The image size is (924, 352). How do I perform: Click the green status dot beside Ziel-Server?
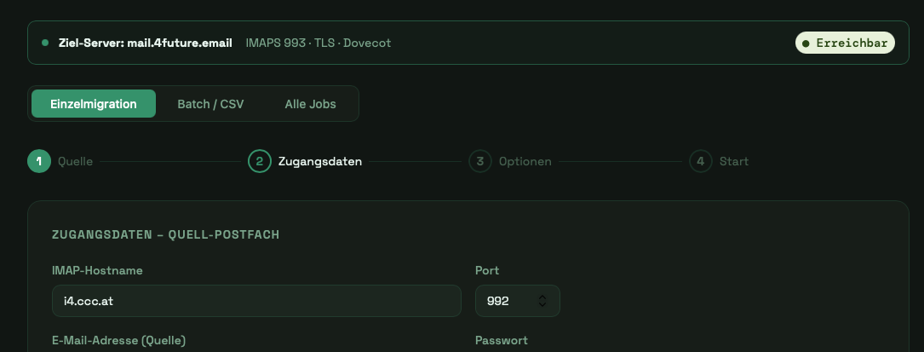point(45,43)
